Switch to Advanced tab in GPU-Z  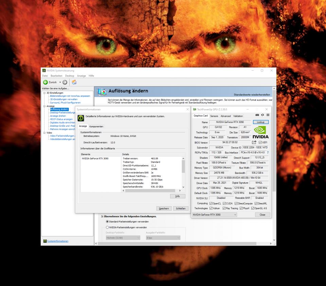click(x=225, y=116)
